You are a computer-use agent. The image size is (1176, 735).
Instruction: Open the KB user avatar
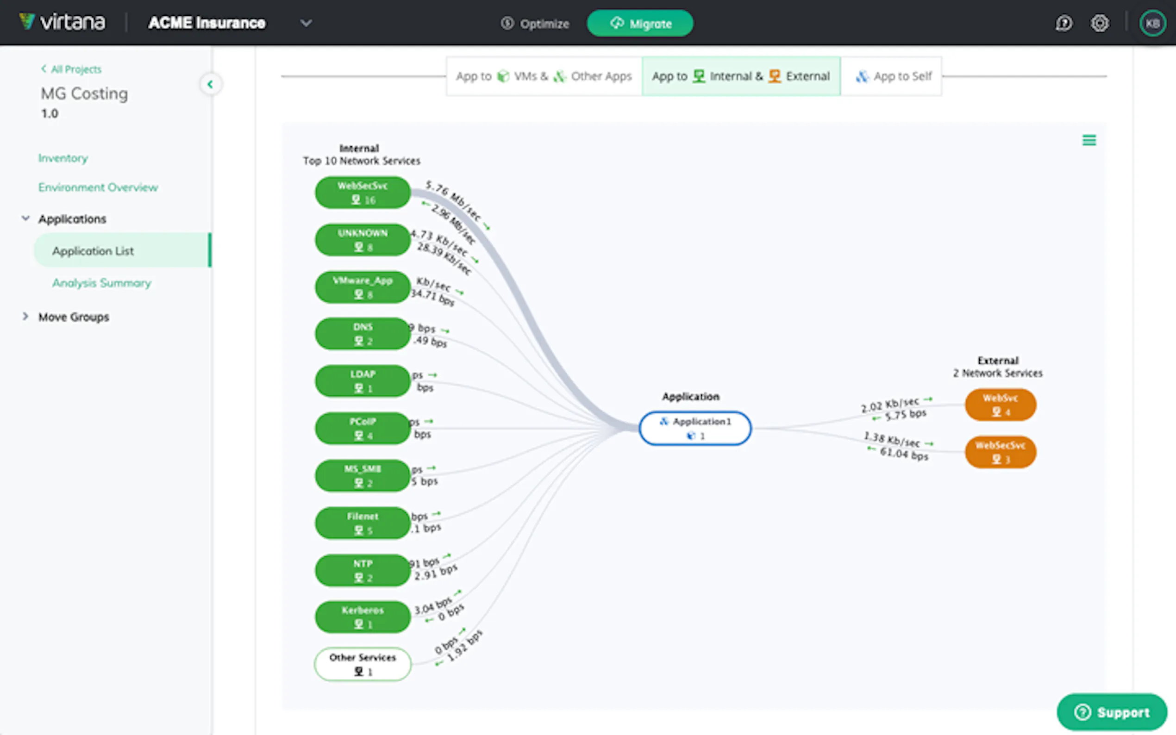coord(1152,23)
